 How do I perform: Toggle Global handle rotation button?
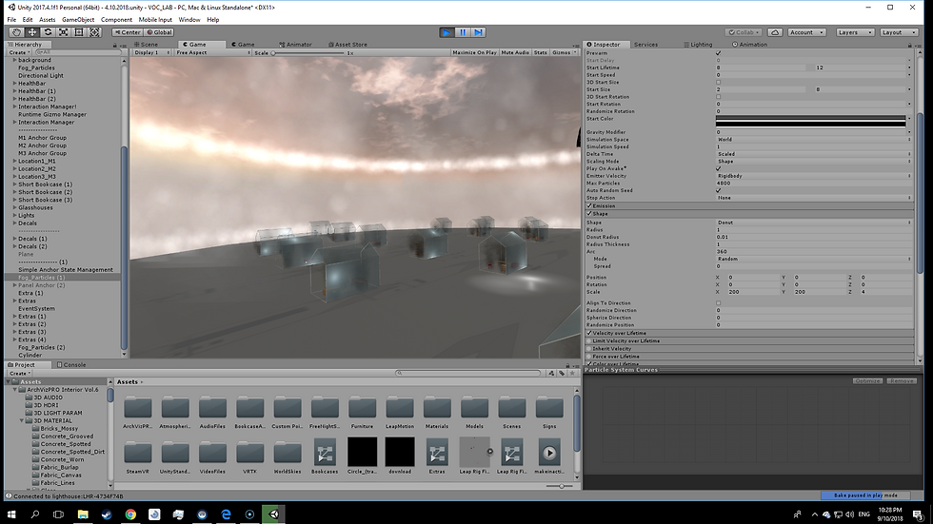pos(159,32)
